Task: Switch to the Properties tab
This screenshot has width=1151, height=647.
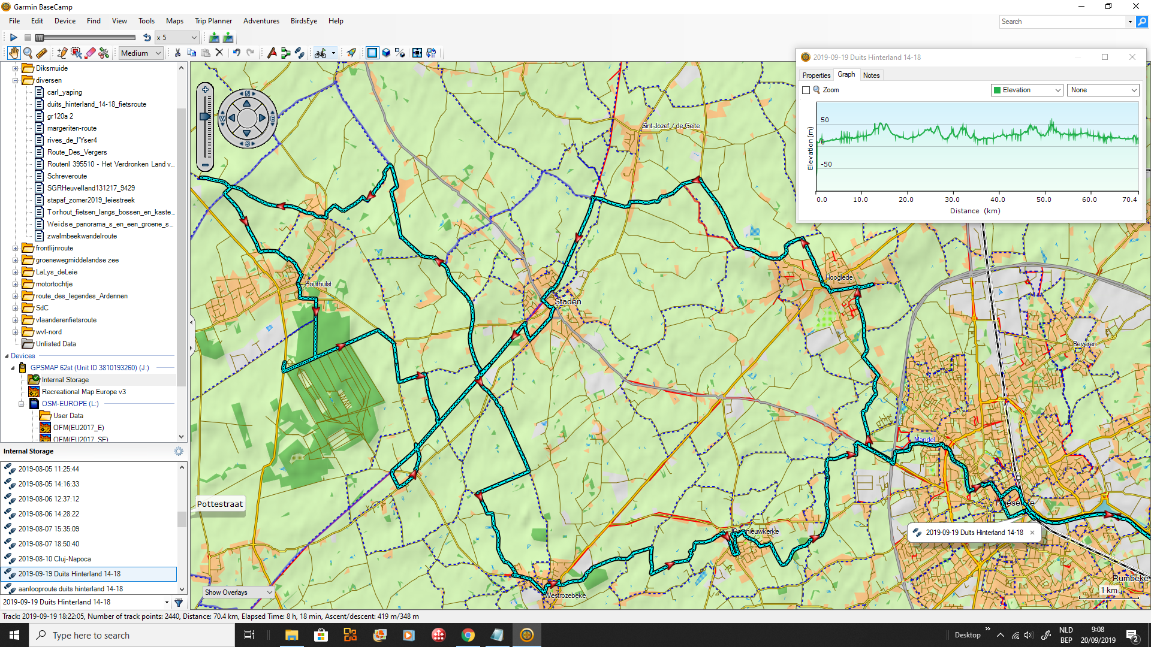Action: (816, 75)
